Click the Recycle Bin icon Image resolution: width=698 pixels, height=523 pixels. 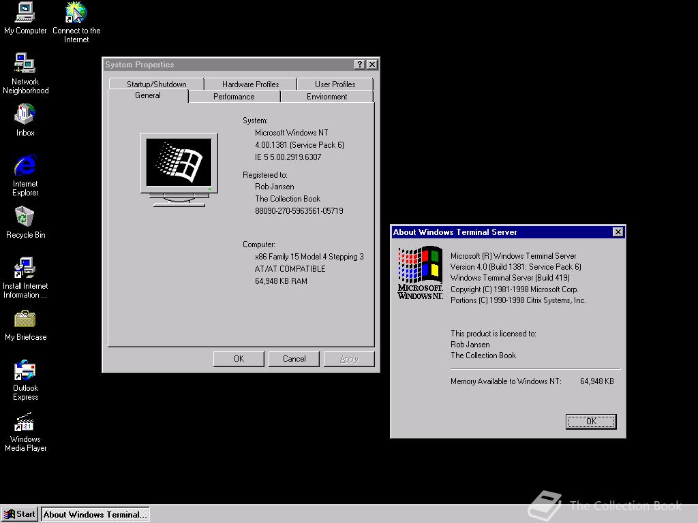[25, 223]
